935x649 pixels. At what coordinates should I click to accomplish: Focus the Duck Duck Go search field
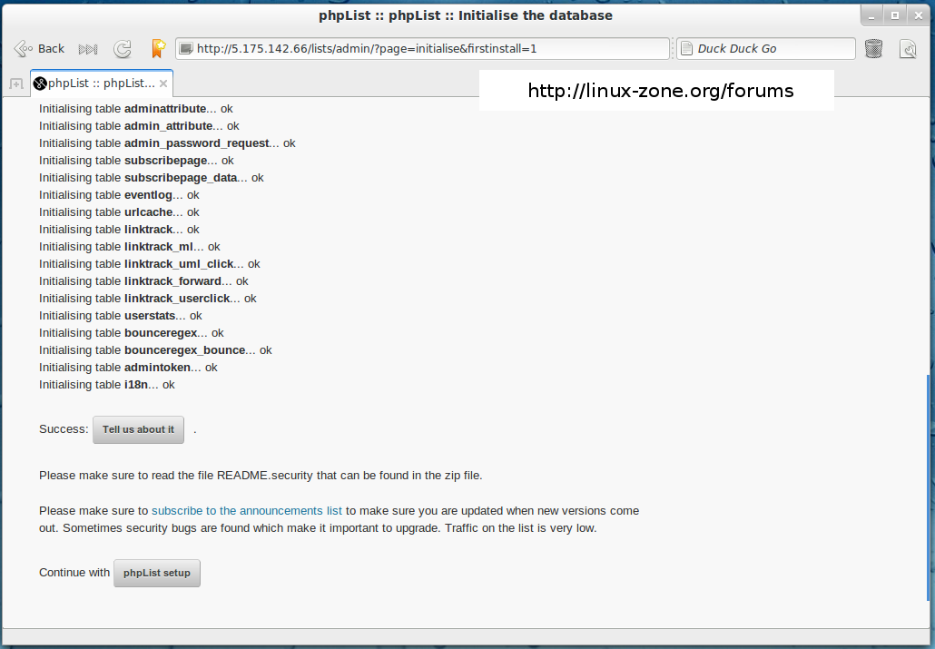pyautogui.click(x=772, y=49)
